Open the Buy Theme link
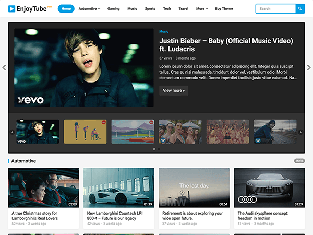The image size is (313, 235). click(224, 9)
